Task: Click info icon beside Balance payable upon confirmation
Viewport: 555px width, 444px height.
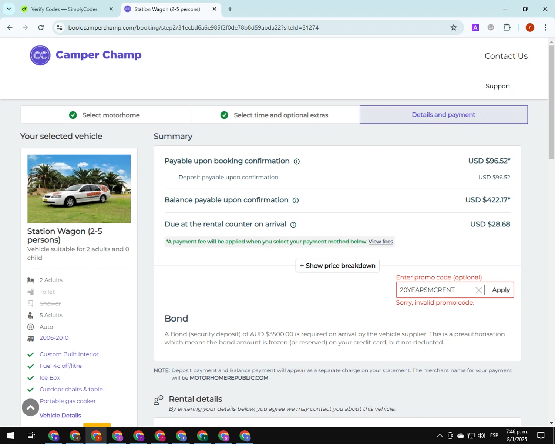Action: [x=296, y=201]
